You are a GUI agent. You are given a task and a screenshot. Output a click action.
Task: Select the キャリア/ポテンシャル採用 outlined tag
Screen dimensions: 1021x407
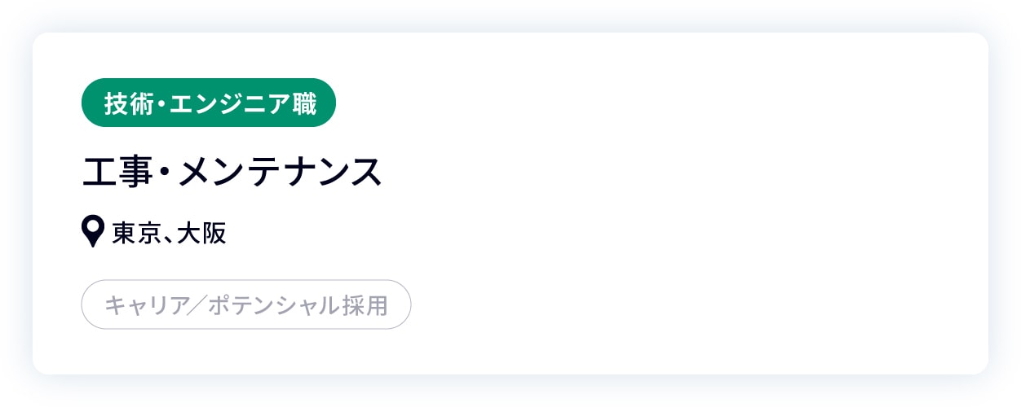(x=245, y=305)
